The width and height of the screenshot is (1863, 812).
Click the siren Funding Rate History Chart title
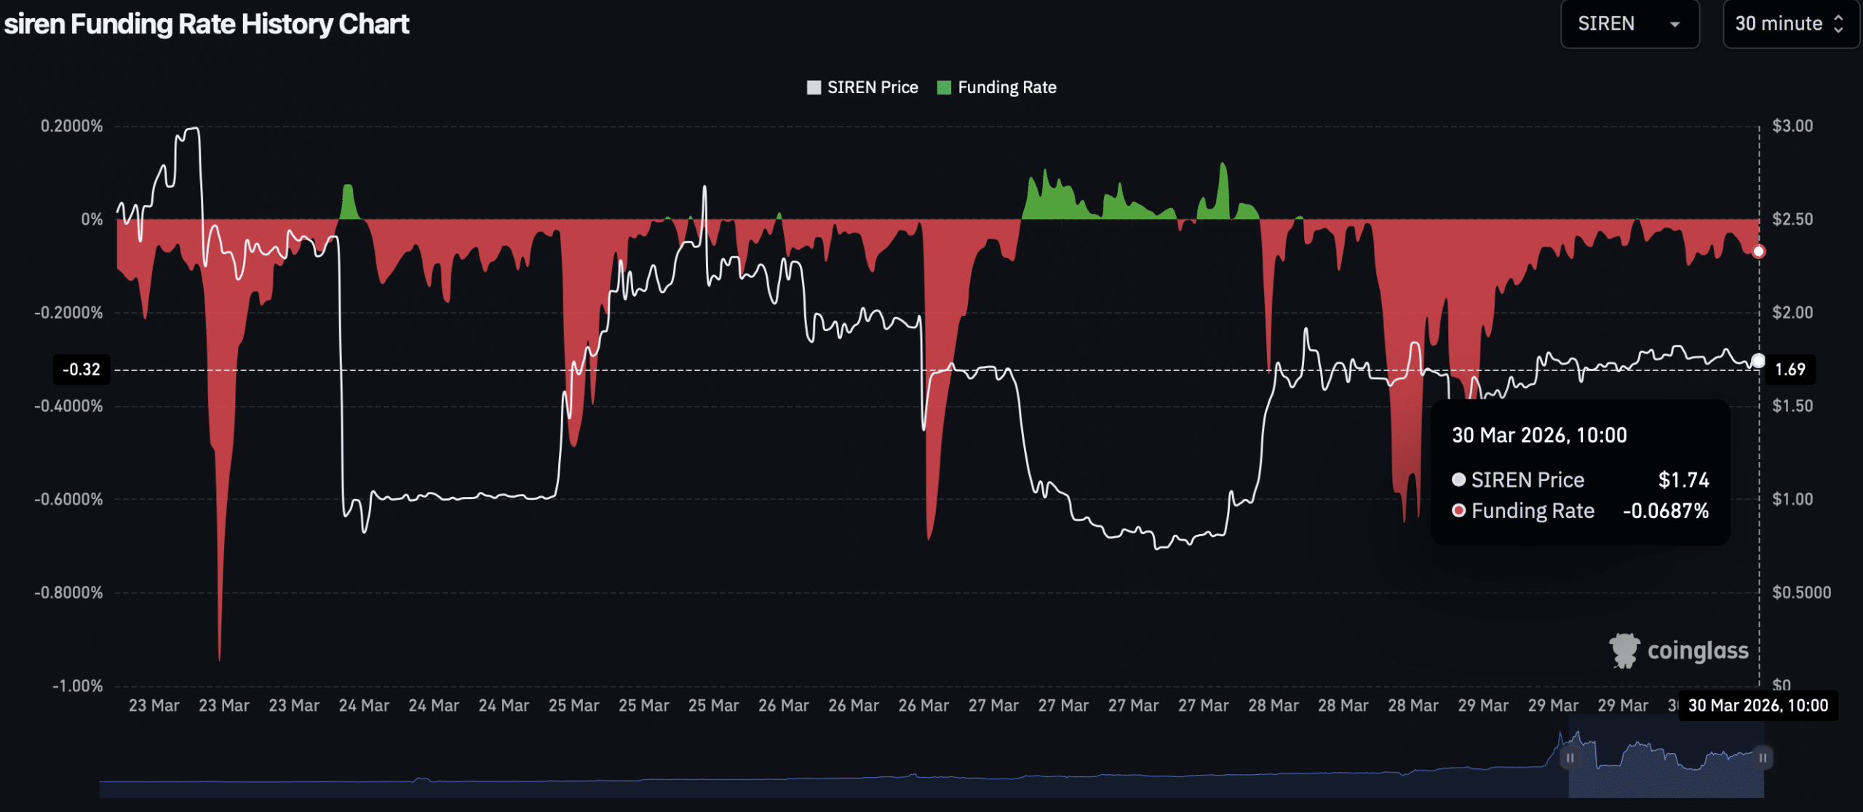coord(207,24)
